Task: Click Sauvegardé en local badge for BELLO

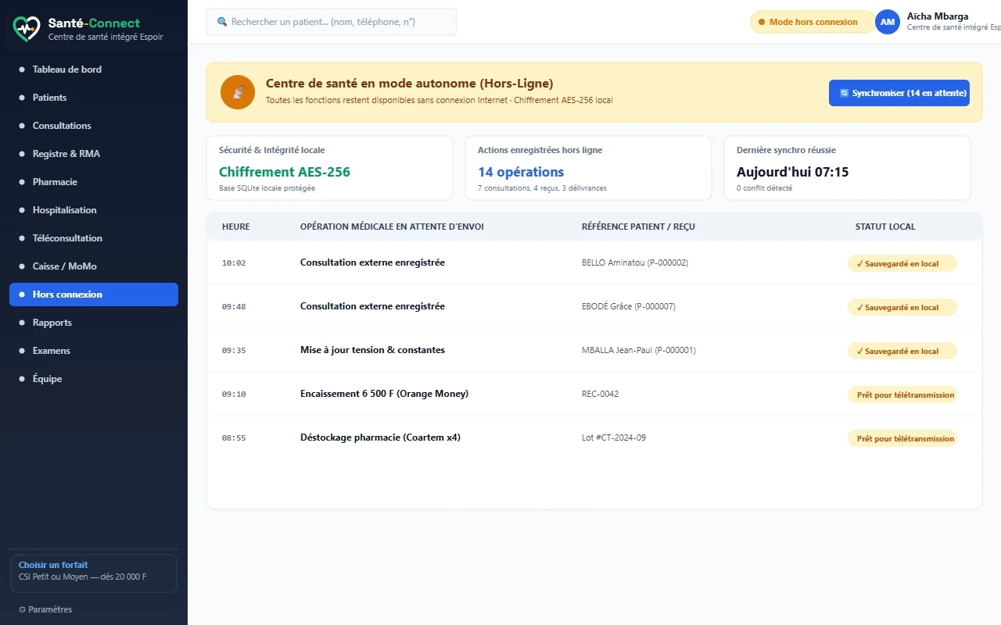Action: [x=902, y=263]
